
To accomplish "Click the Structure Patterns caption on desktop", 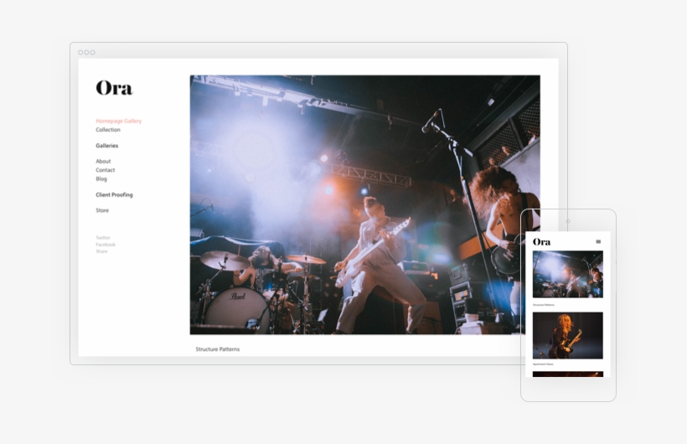I will click(x=218, y=349).
